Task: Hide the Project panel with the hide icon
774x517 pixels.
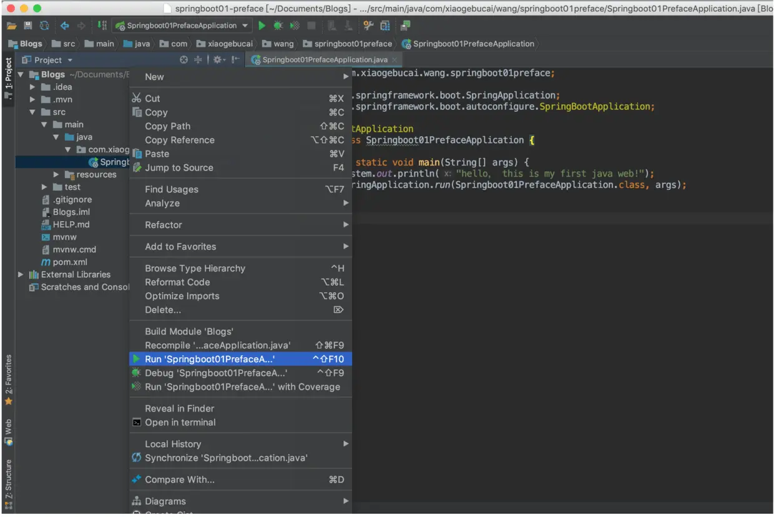Action: (235, 60)
